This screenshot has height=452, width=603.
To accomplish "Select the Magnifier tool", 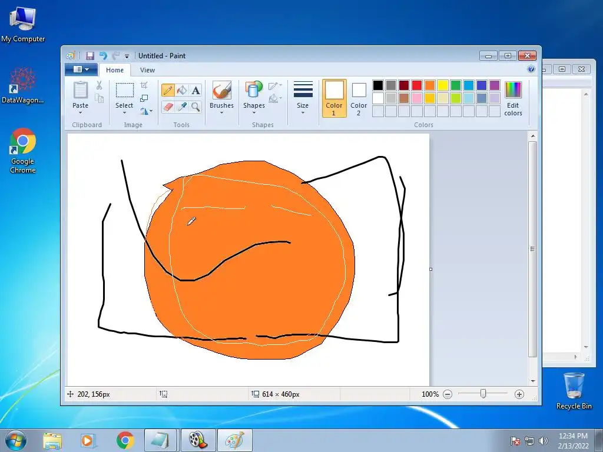I will click(196, 107).
